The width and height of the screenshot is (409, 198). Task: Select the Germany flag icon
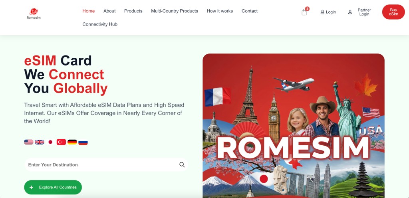click(72, 142)
